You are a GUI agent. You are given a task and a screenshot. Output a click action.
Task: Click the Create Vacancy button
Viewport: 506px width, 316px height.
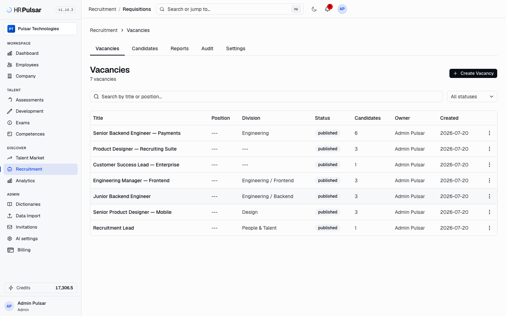[x=473, y=73]
